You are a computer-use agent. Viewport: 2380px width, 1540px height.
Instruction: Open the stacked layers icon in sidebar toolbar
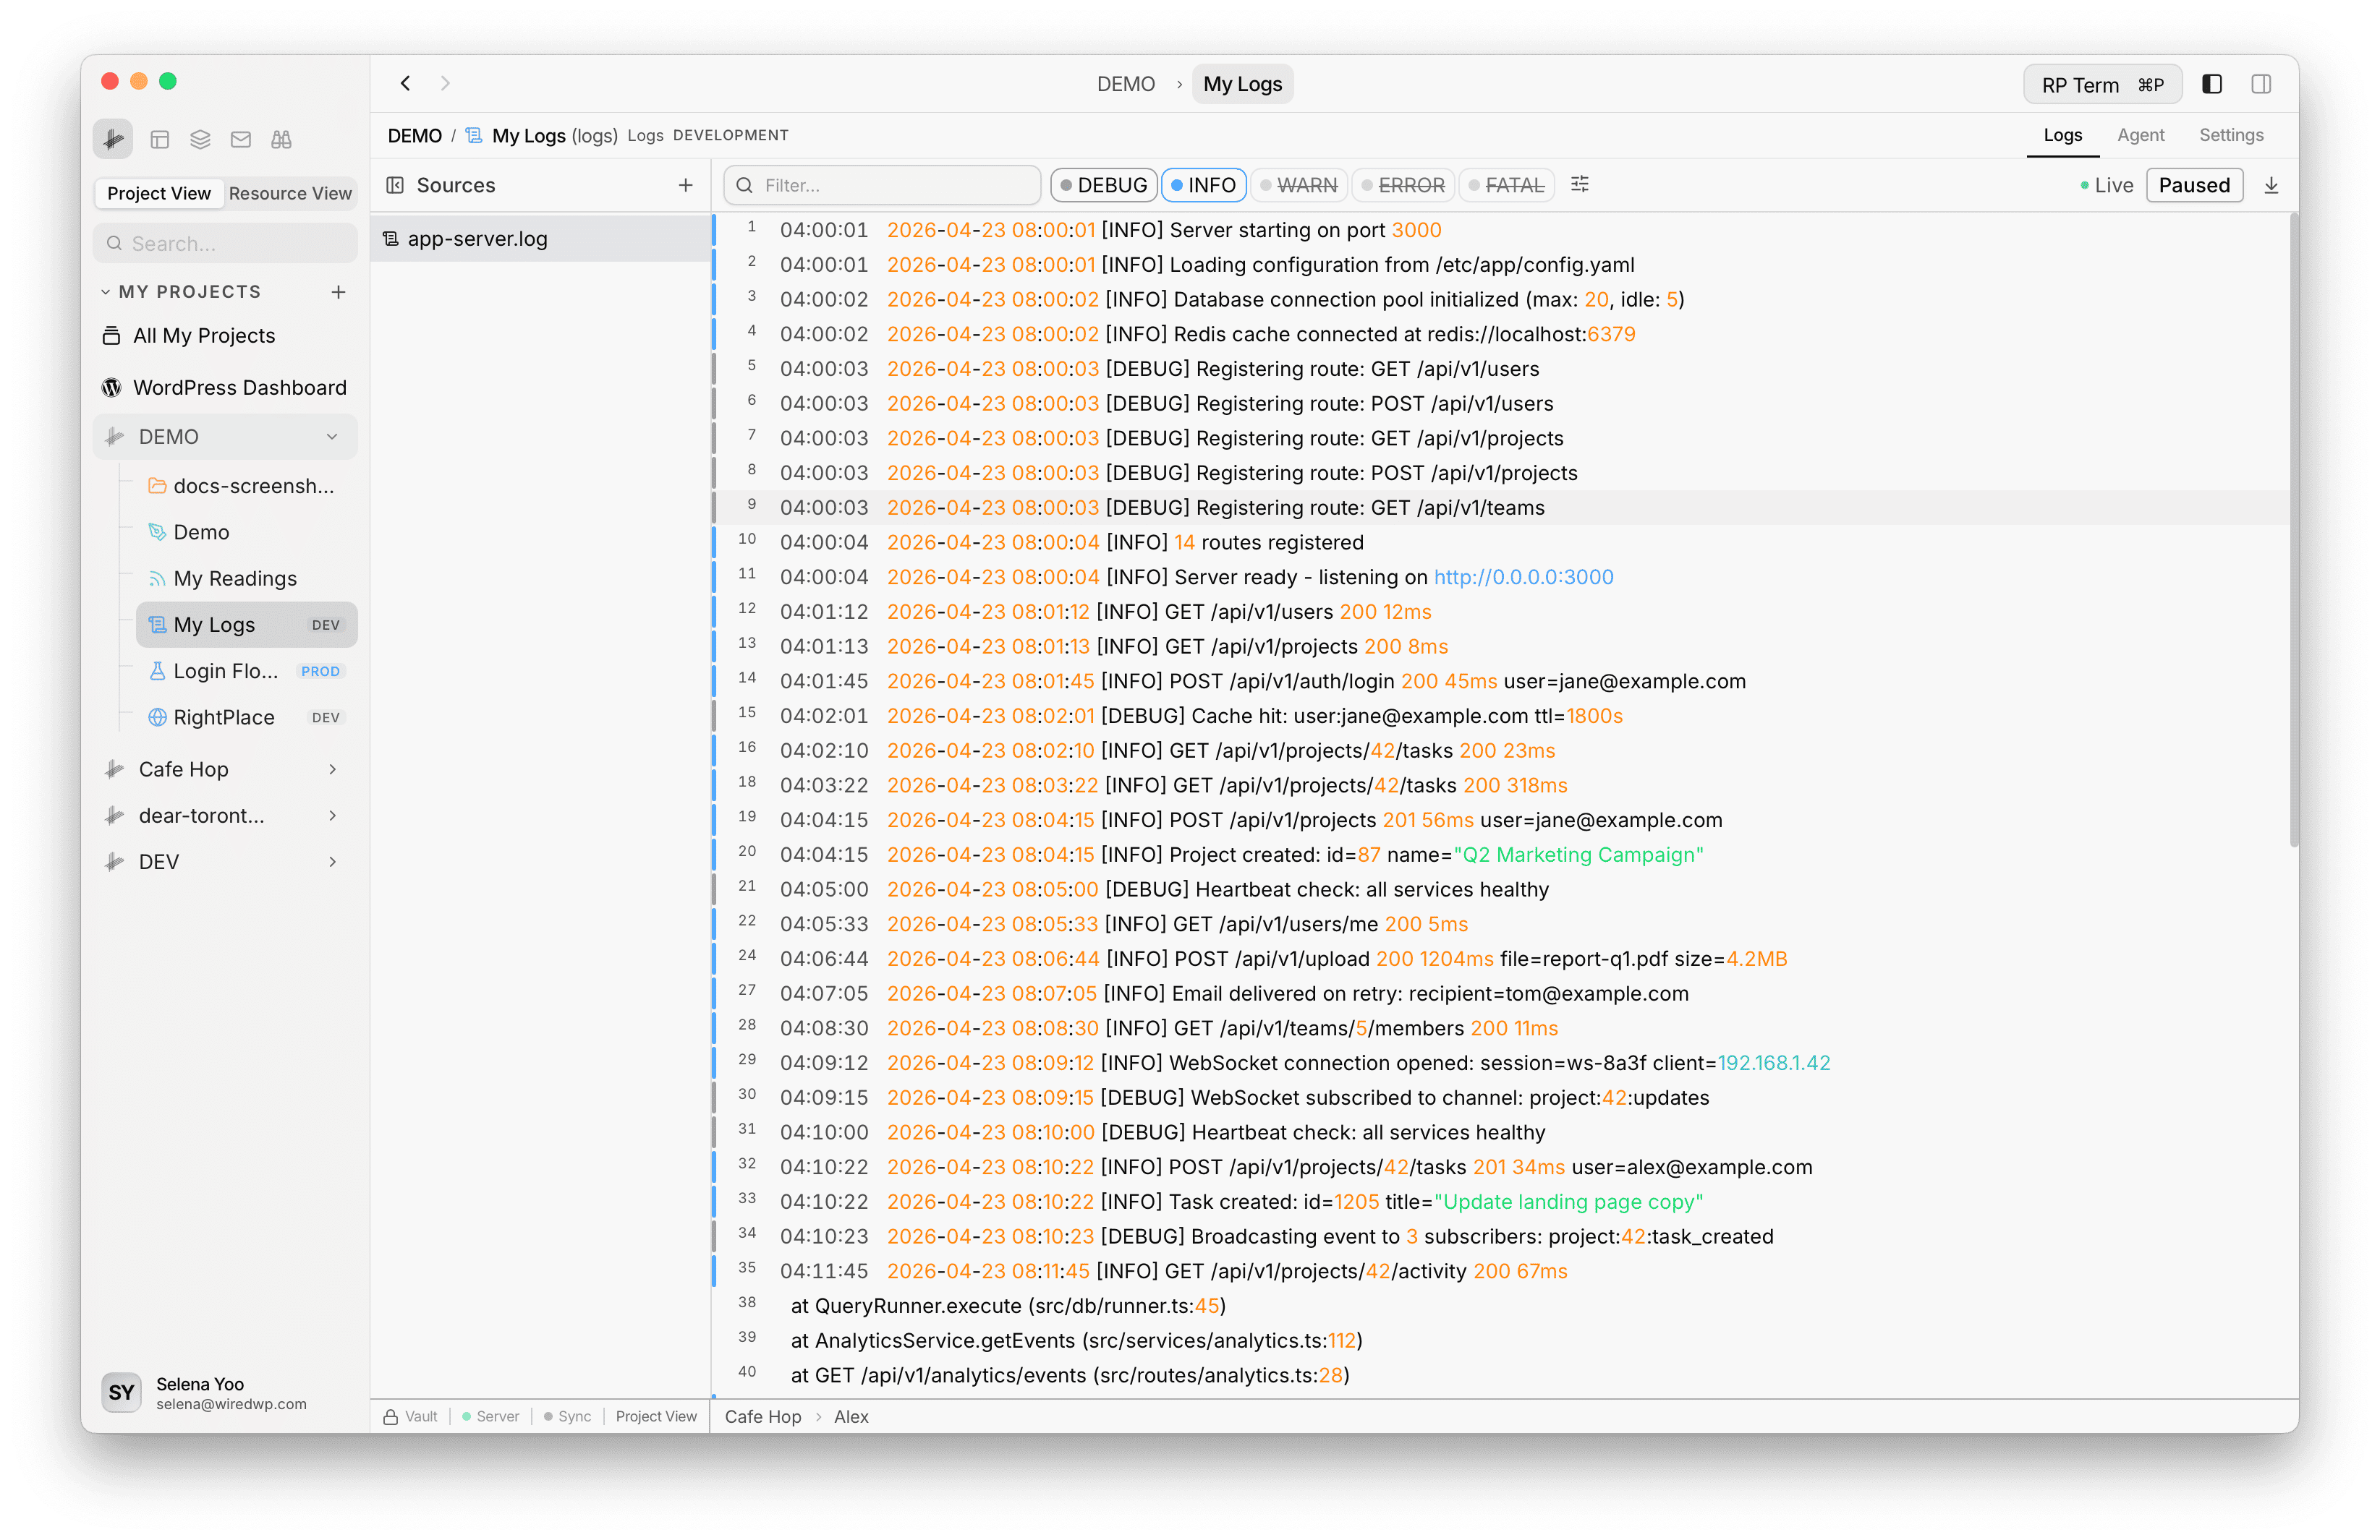[200, 139]
